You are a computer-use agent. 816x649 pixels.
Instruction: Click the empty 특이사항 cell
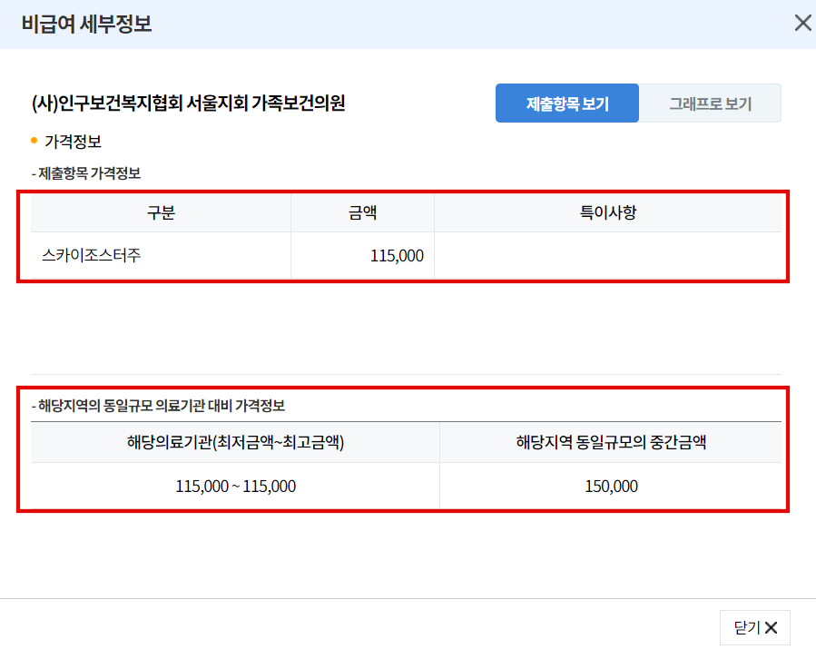(x=608, y=255)
